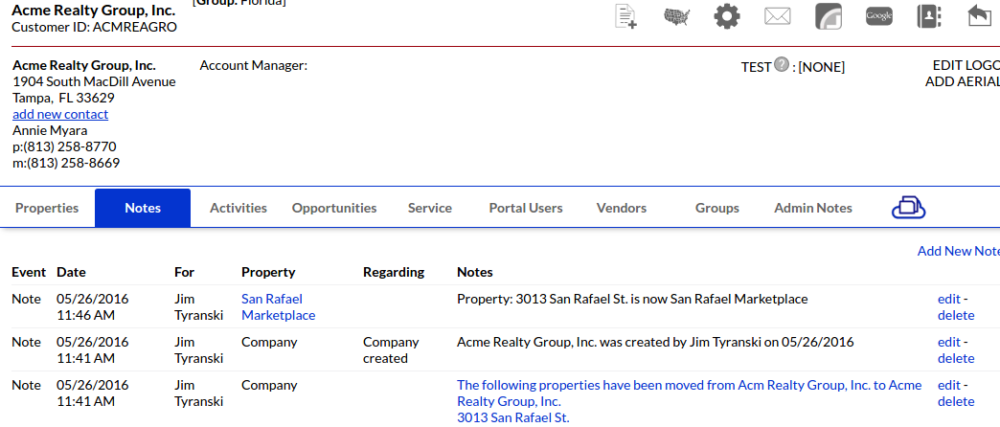Click the blue cloud documents icon

pyautogui.click(x=908, y=208)
